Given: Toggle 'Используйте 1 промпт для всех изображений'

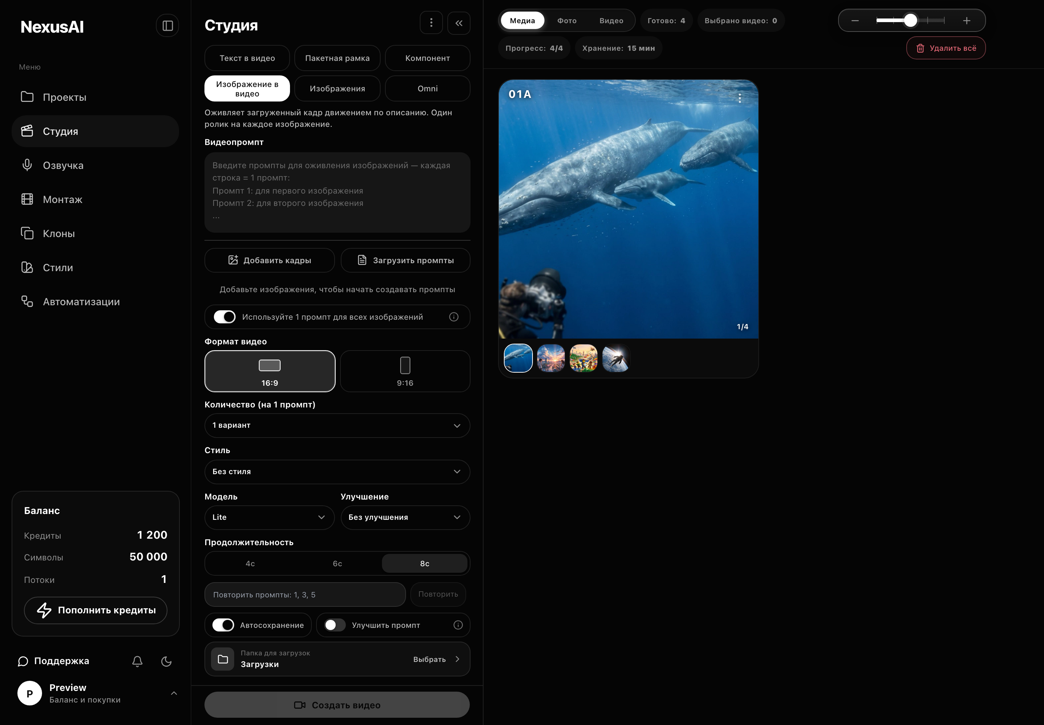Looking at the screenshot, I should [224, 316].
